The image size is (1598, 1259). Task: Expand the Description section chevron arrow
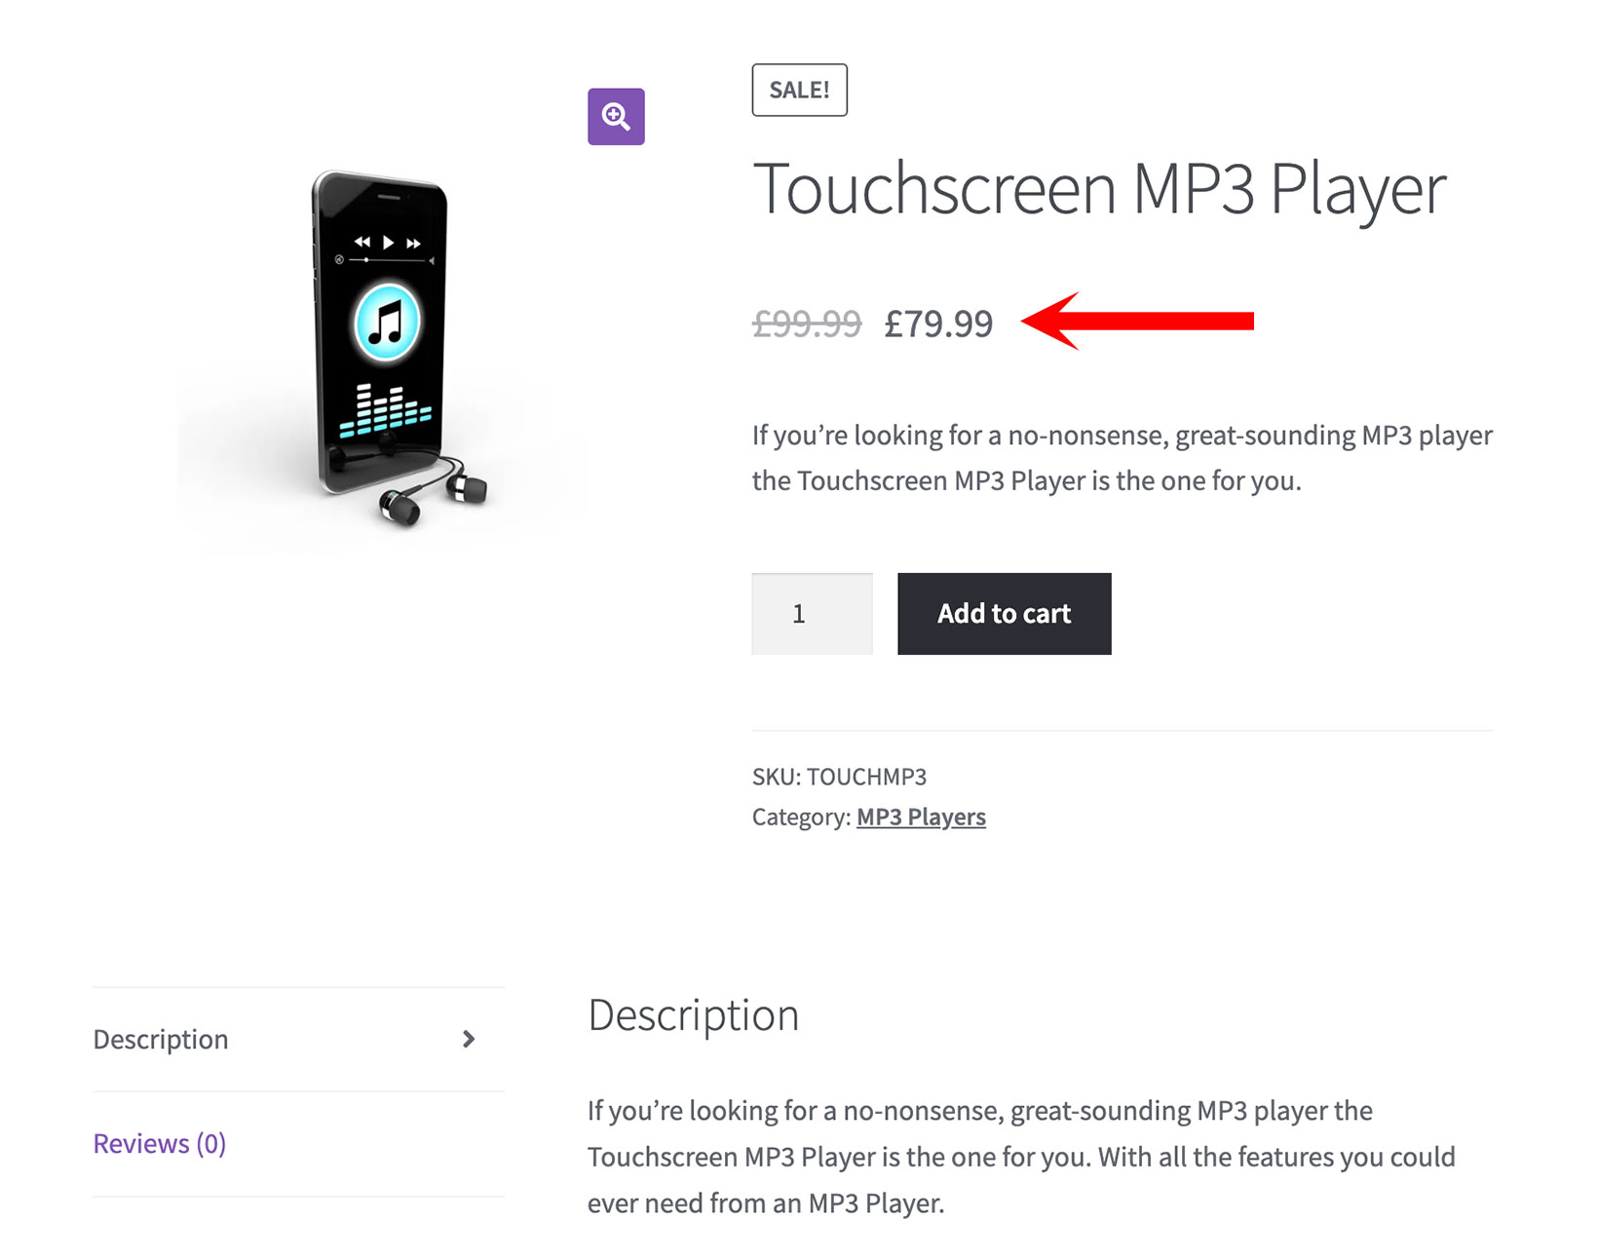[x=469, y=1040]
